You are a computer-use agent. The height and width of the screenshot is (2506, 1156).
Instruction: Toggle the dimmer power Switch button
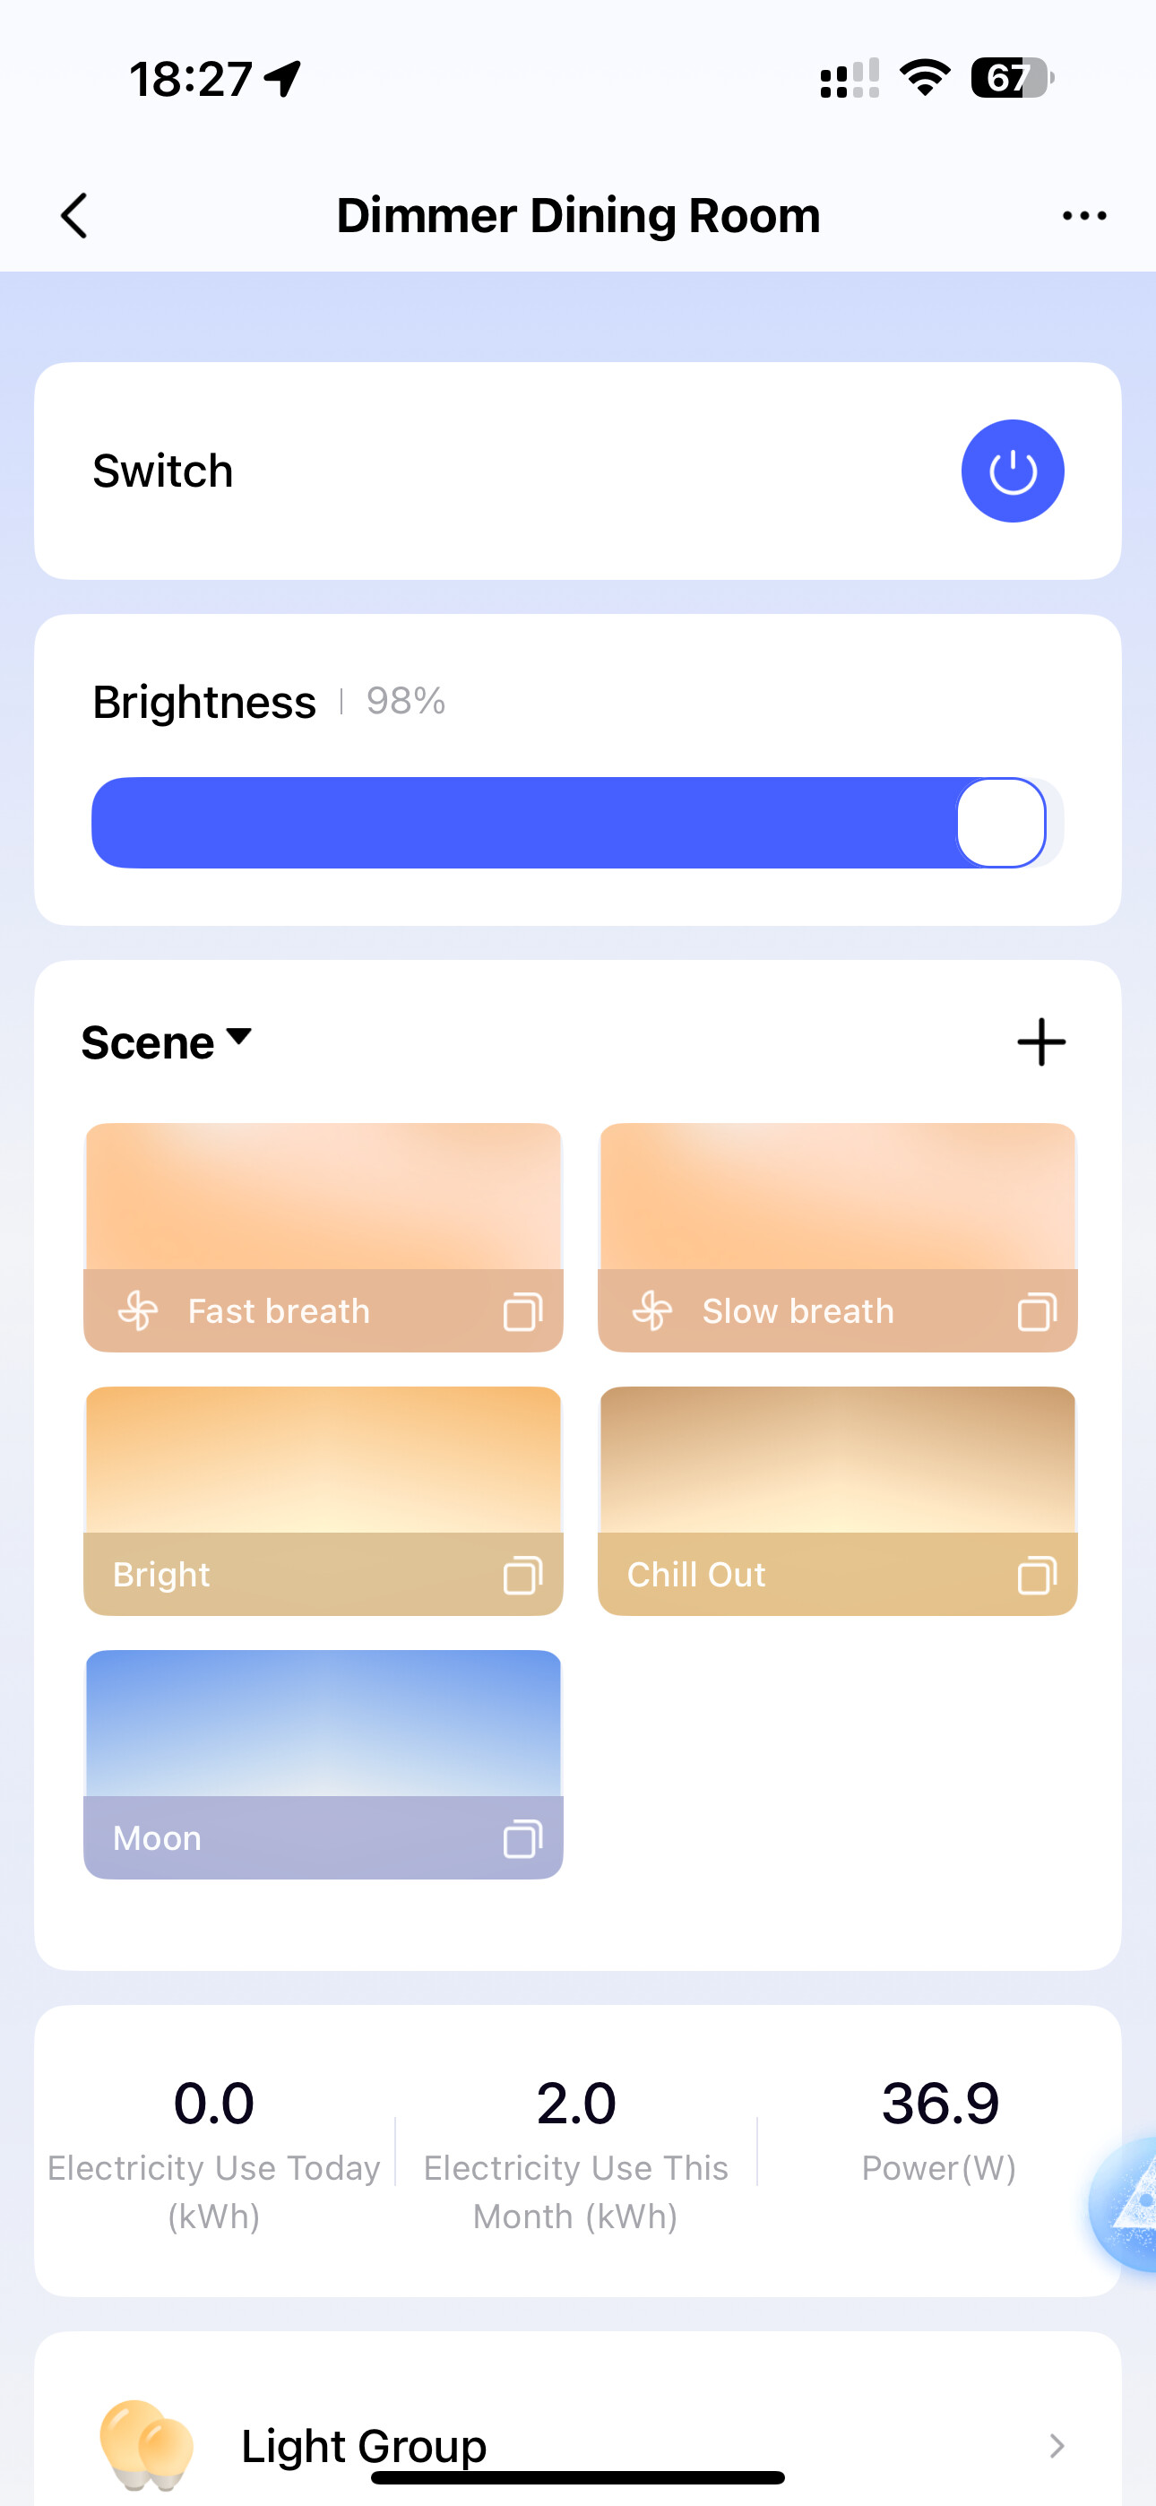(1012, 471)
